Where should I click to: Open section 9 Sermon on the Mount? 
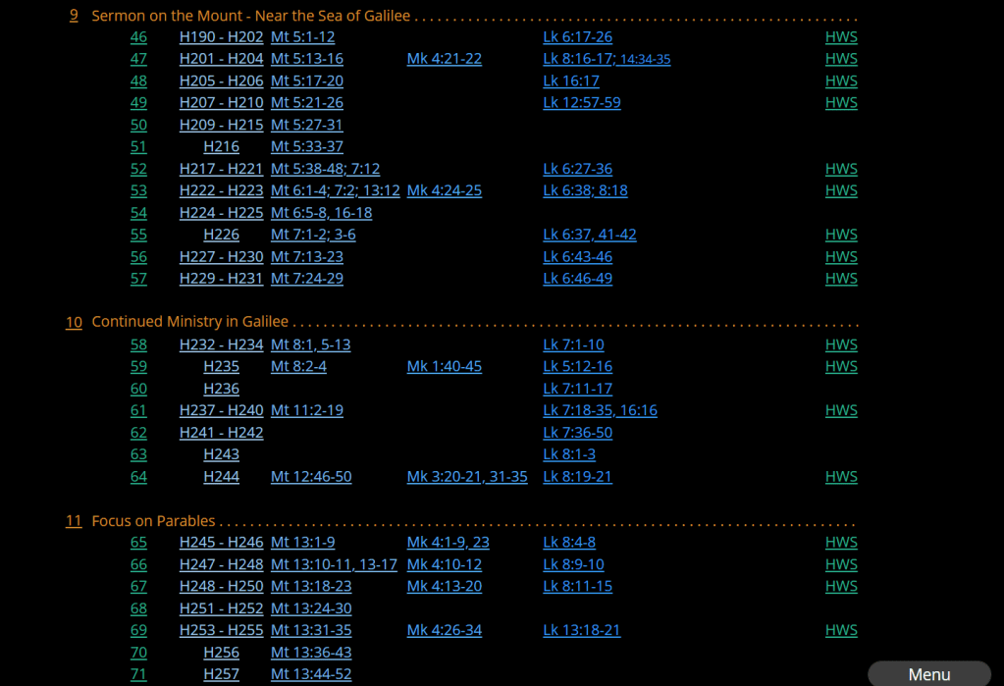(x=74, y=16)
